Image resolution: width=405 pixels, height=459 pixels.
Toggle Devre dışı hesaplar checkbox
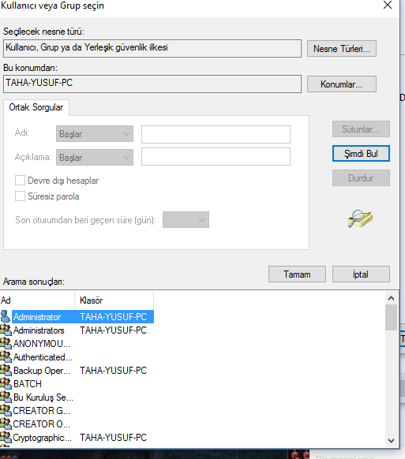(x=20, y=181)
